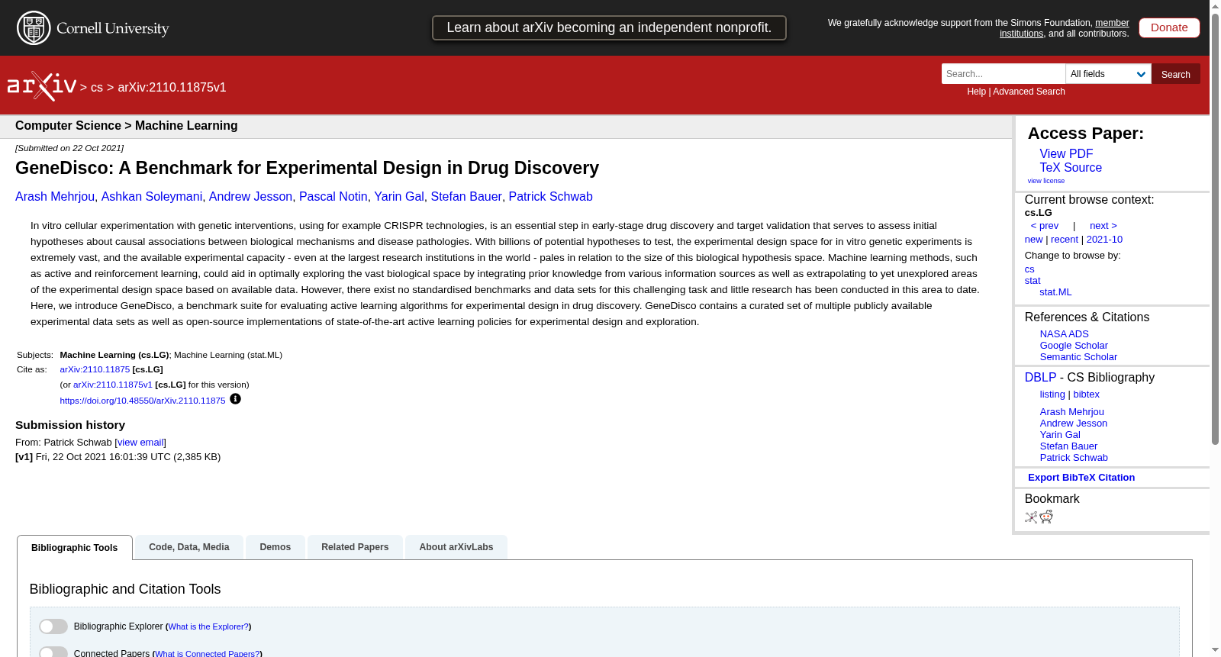Open Advanced Search
The height and width of the screenshot is (657, 1221).
pos(1029,92)
